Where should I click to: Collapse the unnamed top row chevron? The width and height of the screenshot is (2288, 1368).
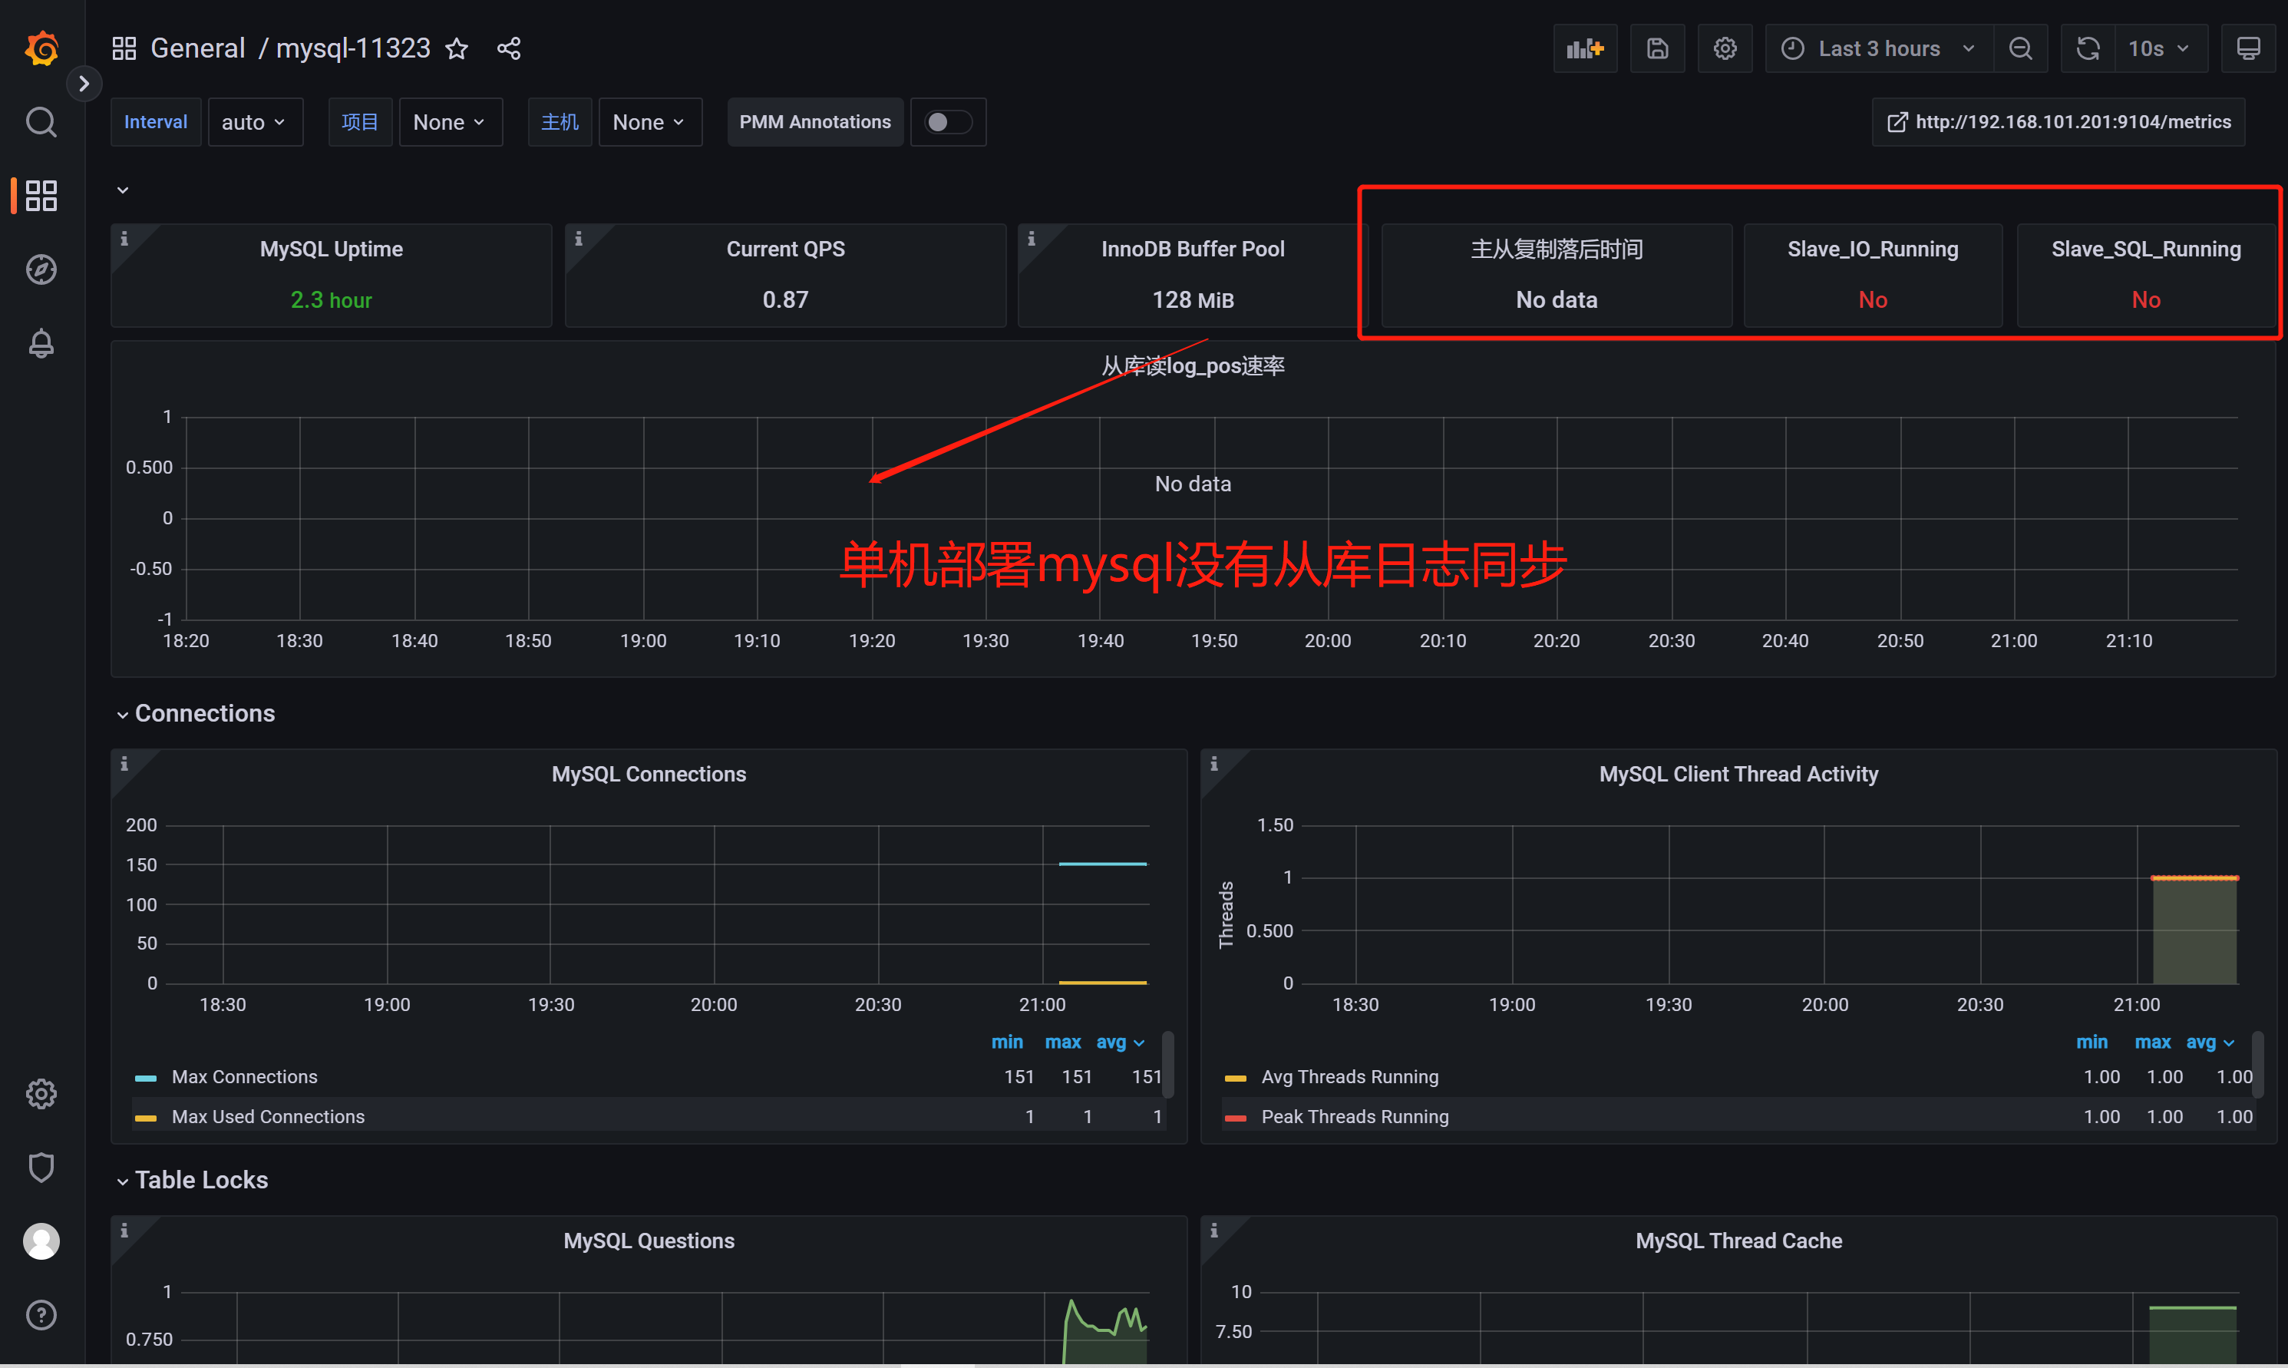[123, 190]
